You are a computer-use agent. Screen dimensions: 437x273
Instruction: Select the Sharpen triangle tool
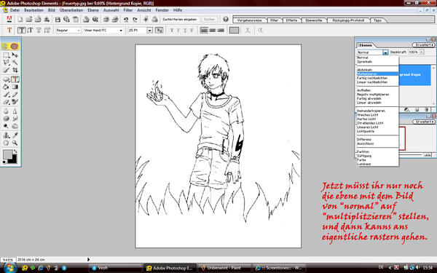coord(15,111)
